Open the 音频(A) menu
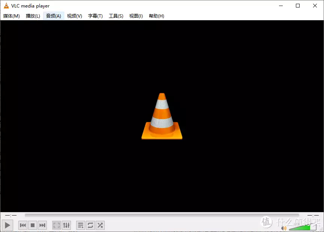This screenshot has width=324, height=232. tap(54, 16)
